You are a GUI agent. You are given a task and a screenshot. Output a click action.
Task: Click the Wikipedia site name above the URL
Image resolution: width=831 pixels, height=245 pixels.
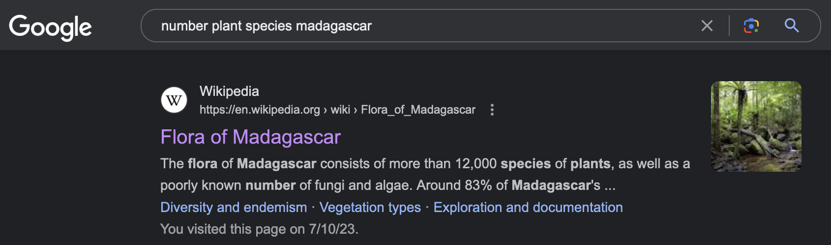[229, 91]
